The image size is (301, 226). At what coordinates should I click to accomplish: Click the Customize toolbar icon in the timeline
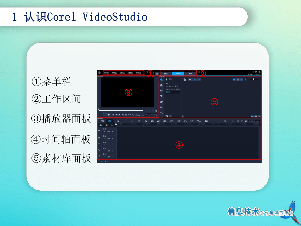click(118, 121)
